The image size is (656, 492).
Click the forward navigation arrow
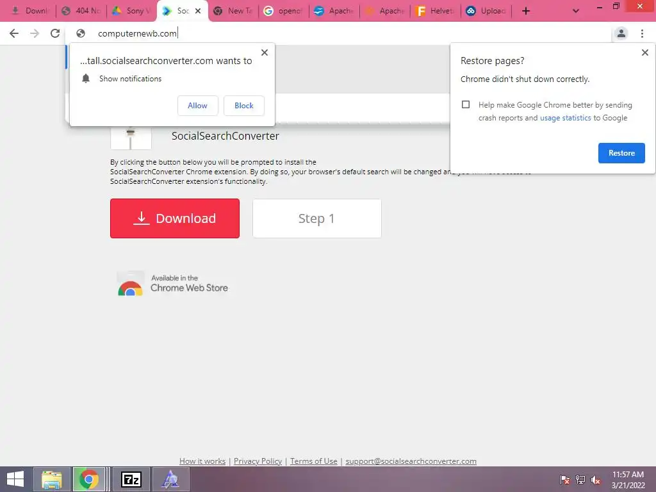click(35, 33)
